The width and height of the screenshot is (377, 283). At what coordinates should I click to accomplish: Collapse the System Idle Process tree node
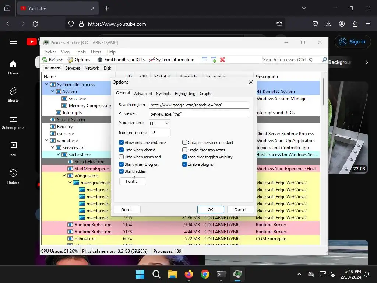pyautogui.click(x=47, y=84)
